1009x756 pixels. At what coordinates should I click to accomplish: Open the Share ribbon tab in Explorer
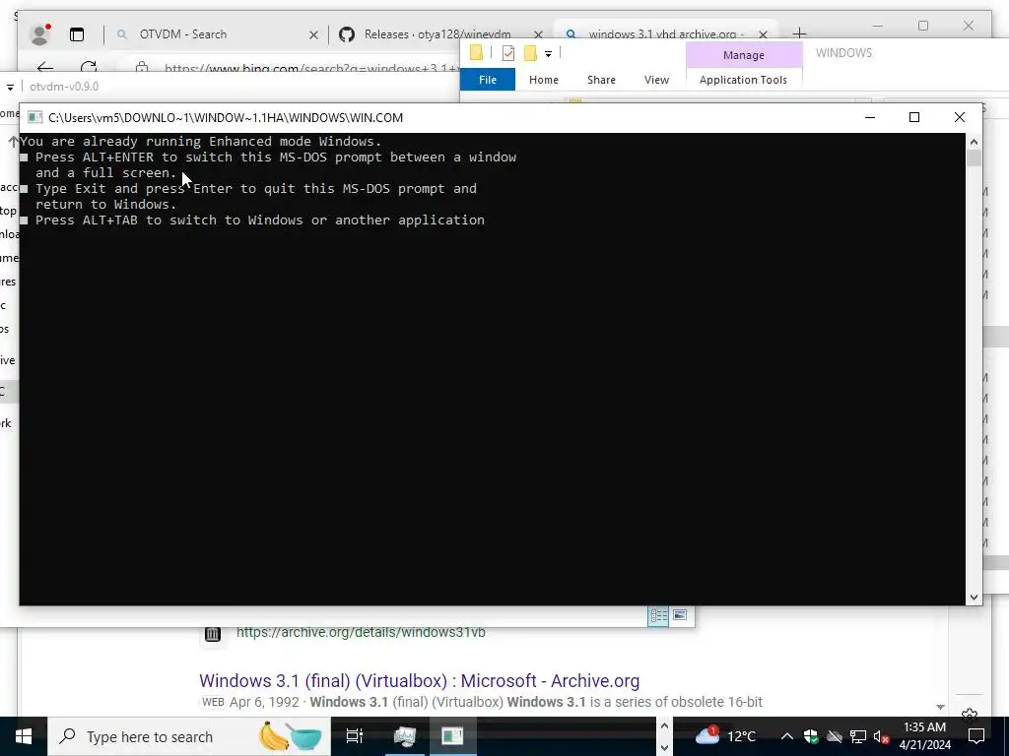coord(601,80)
